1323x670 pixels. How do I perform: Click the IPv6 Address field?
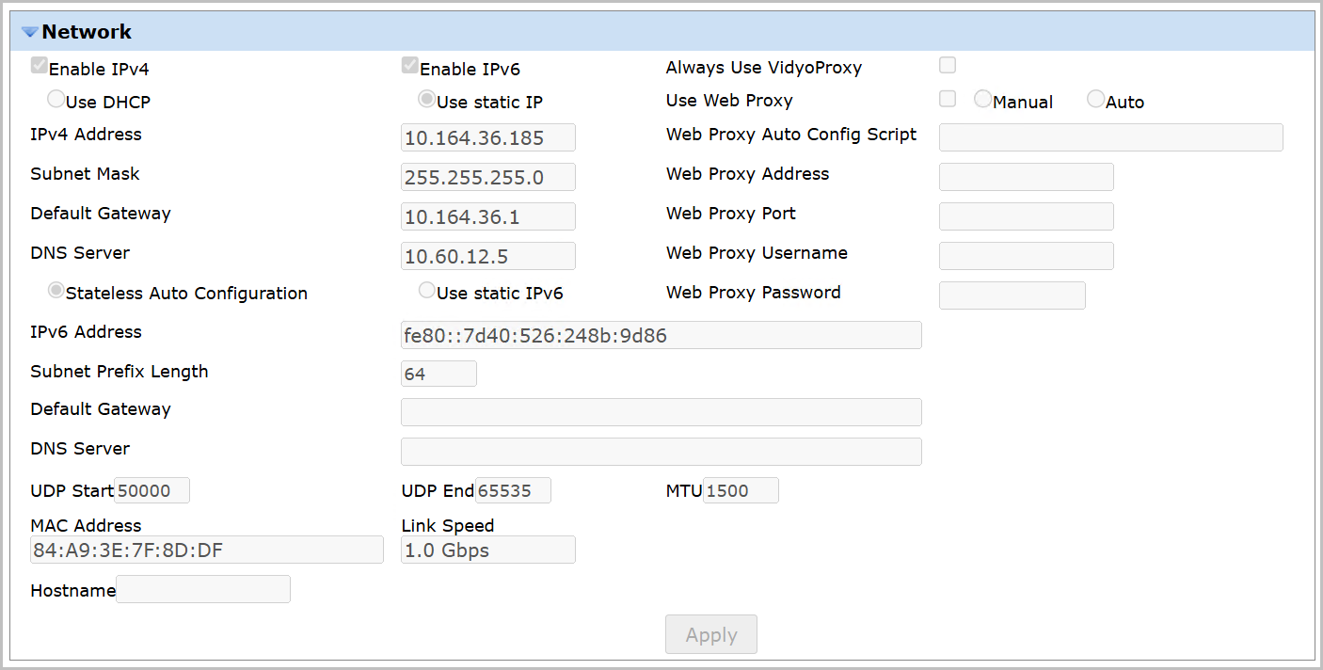(x=661, y=335)
